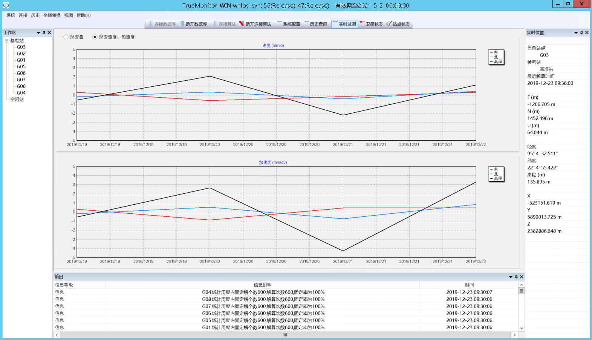This screenshot has height=340, width=592.
Task: Open the 工作区 panel dropdown arrow
Action: [x=38, y=33]
